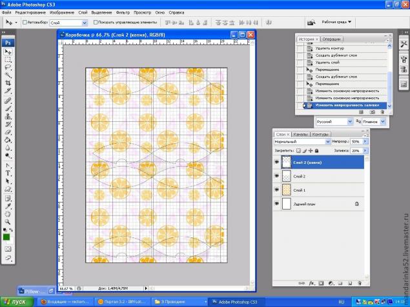
Task: Select the Zoom tool
Action: [8, 222]
